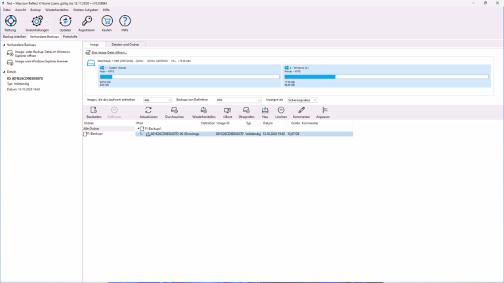Viewport: 504px width, 283px height.
Task: Click the usage bar of partition 1 System
Action: 190,77
